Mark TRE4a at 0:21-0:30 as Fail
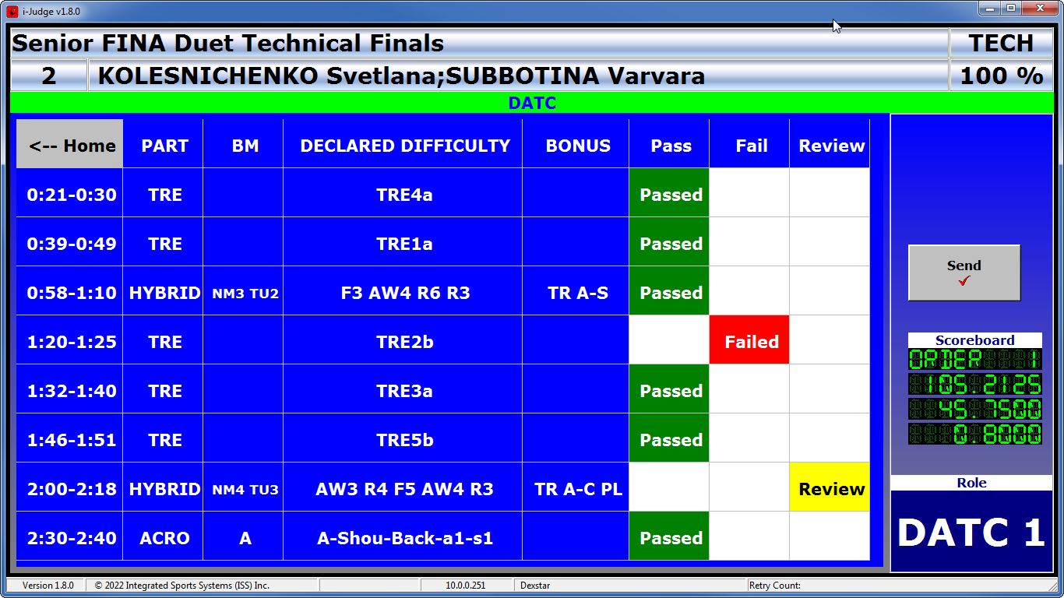This screenshot has height=598, width=1064. pos(749,195)
